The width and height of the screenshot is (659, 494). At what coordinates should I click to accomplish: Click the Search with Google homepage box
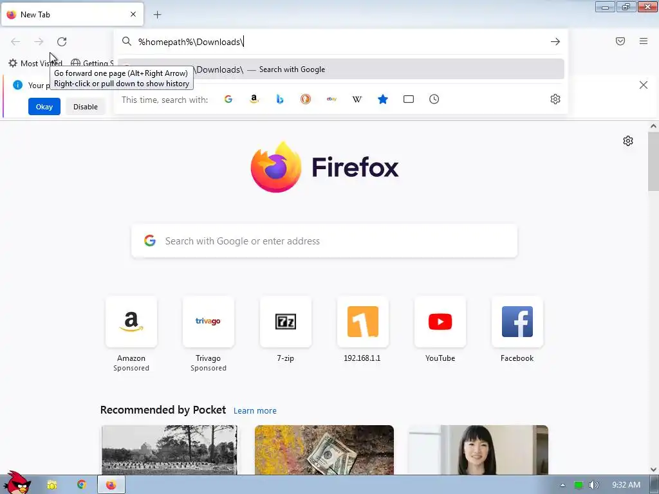324,241
